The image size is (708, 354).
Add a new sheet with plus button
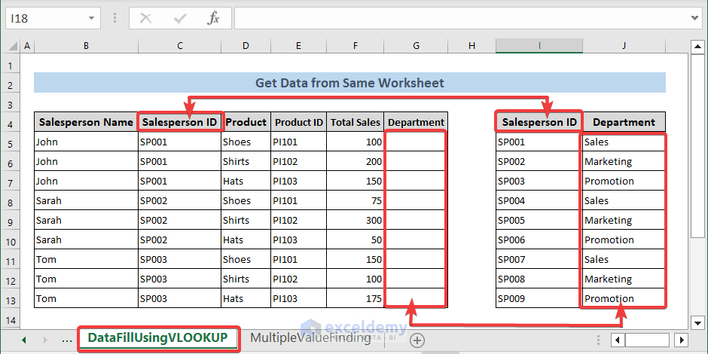[417, 340]
